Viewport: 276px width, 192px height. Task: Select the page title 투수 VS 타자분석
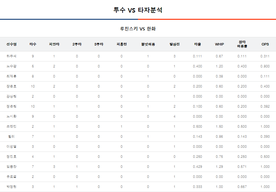(138, 10)
